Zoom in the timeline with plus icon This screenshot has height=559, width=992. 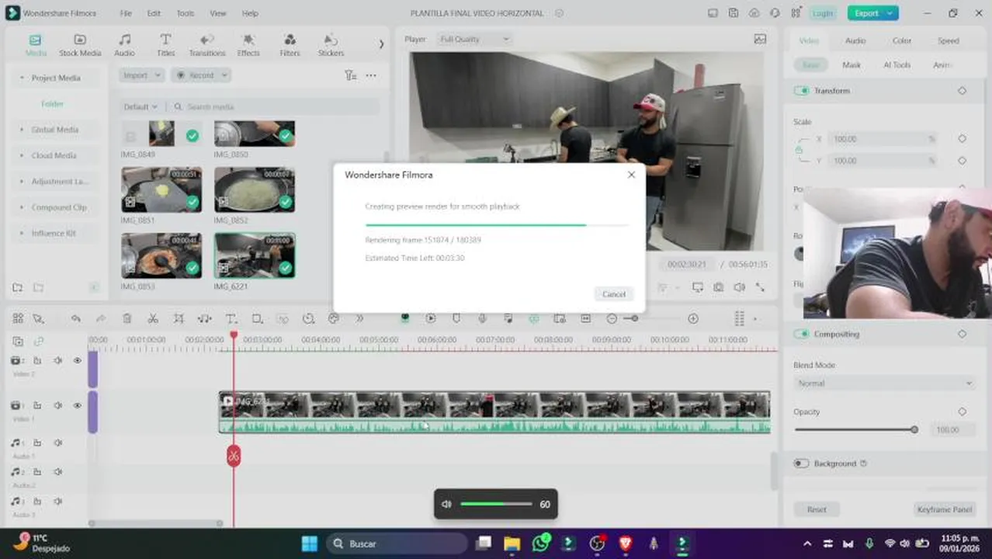693,319
